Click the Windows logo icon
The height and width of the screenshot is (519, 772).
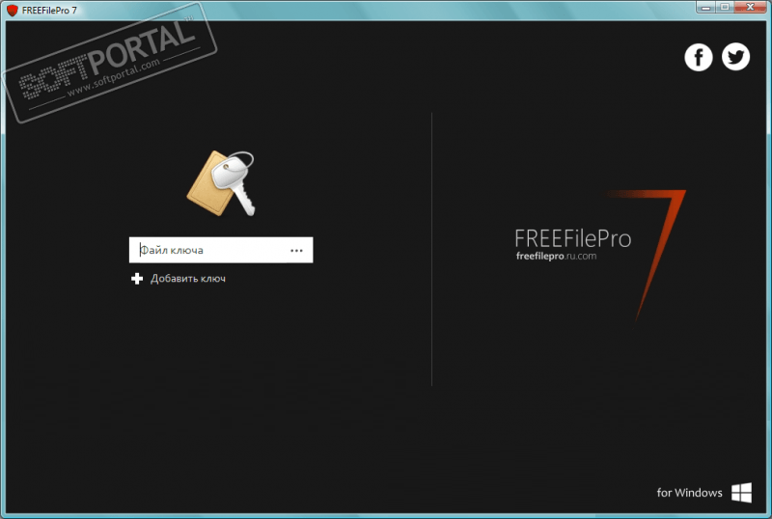click(741, 492)
